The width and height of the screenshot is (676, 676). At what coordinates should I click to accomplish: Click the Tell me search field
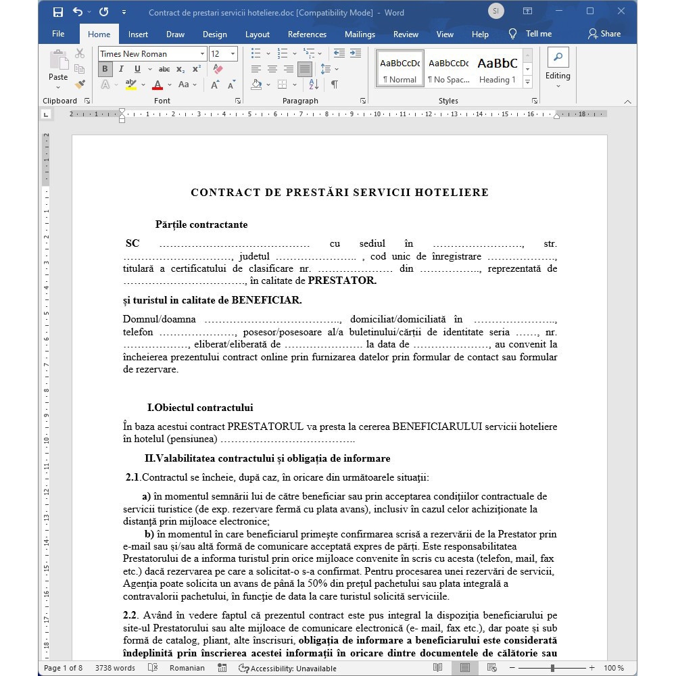coord(530,34)
